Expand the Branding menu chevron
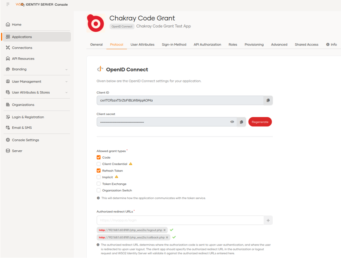341x260 pixels. 66,70
